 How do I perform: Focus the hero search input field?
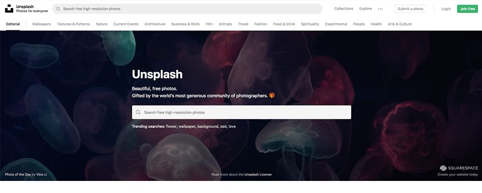point(241,112)
